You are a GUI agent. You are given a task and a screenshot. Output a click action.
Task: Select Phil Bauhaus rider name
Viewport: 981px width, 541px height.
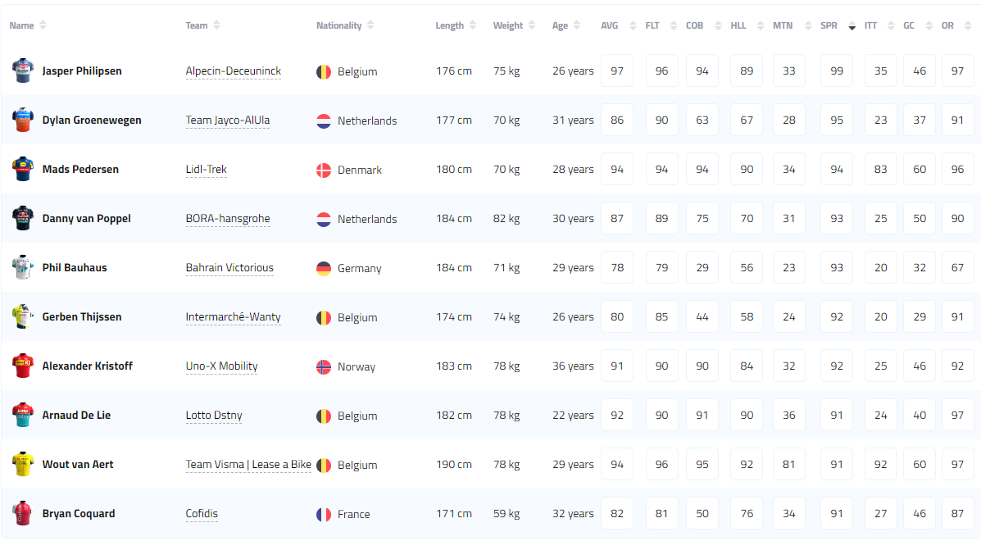[x=75, y=268]
